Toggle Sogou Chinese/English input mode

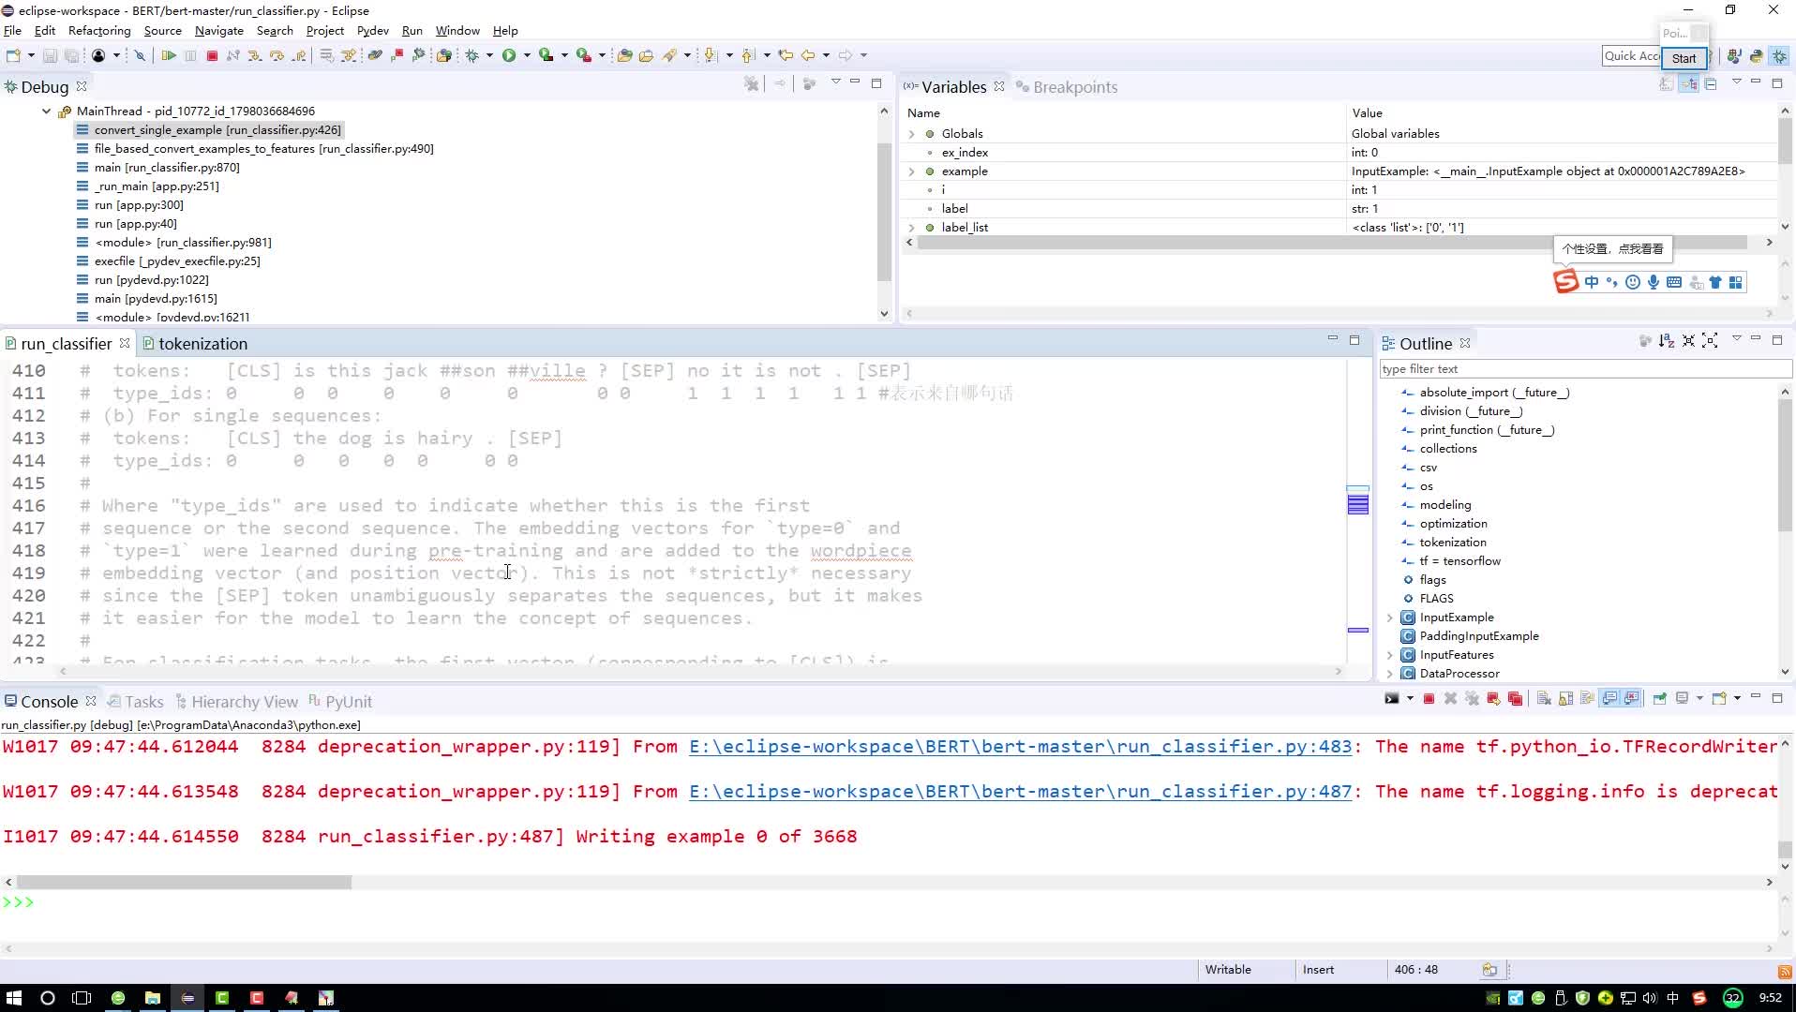coord(1592,282)
